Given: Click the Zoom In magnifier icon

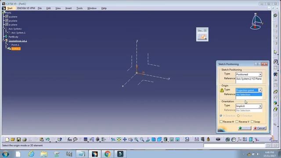Looking at the screenshot, I should [136, 140].
